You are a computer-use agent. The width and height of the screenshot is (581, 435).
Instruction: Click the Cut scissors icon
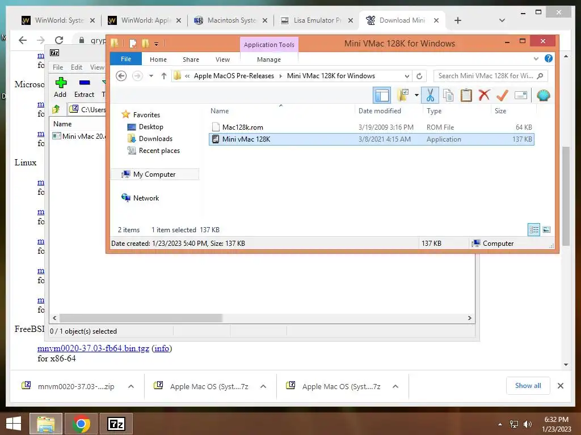click(430, 95)
